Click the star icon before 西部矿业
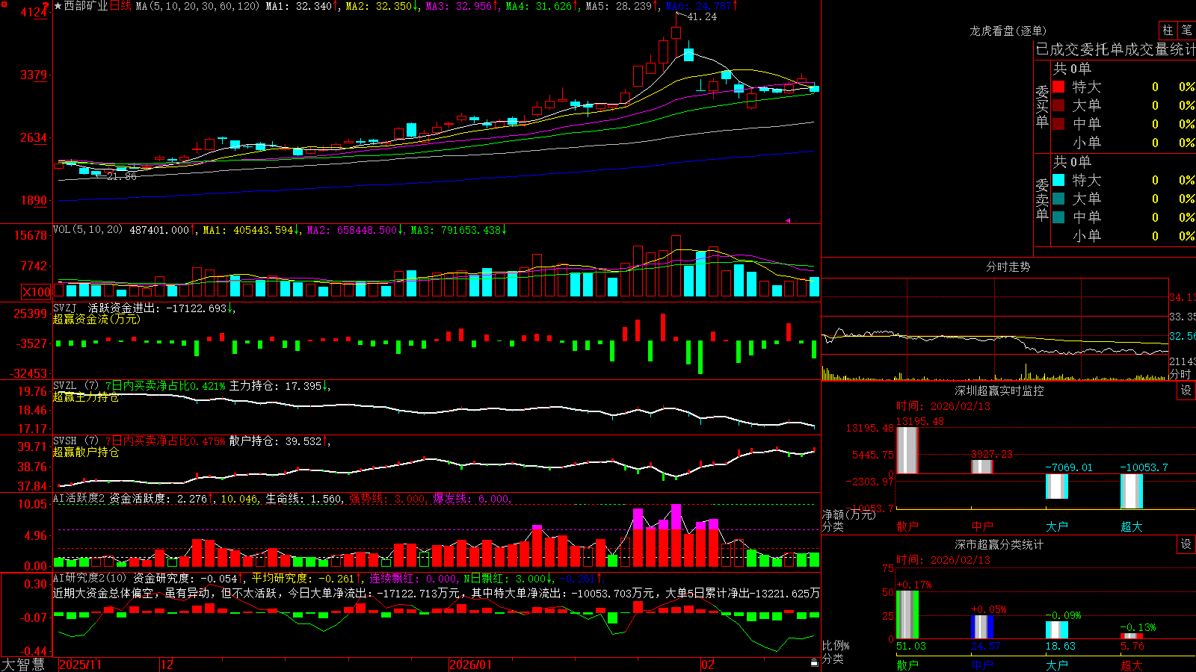Image resolution: width=1196 pixels, height=672 pixels. pyautogui.click(x=58, y=6)
